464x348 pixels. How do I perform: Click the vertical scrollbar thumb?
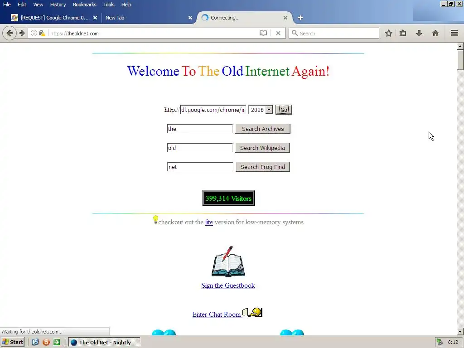pos(460,60)
